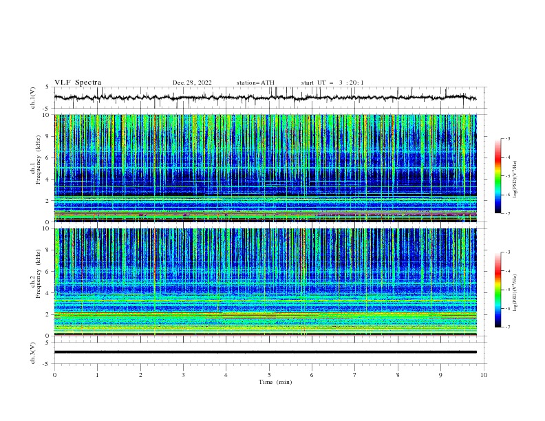Click time axis tick label "3"
Viewport: 545px width, 421px height.
pos(183,375)
